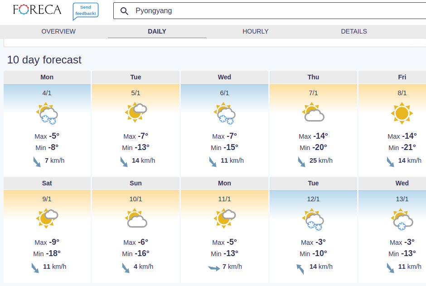Go to the Details tab
The height and width of the screenshot is (286, 426).
tap(354, 32)
